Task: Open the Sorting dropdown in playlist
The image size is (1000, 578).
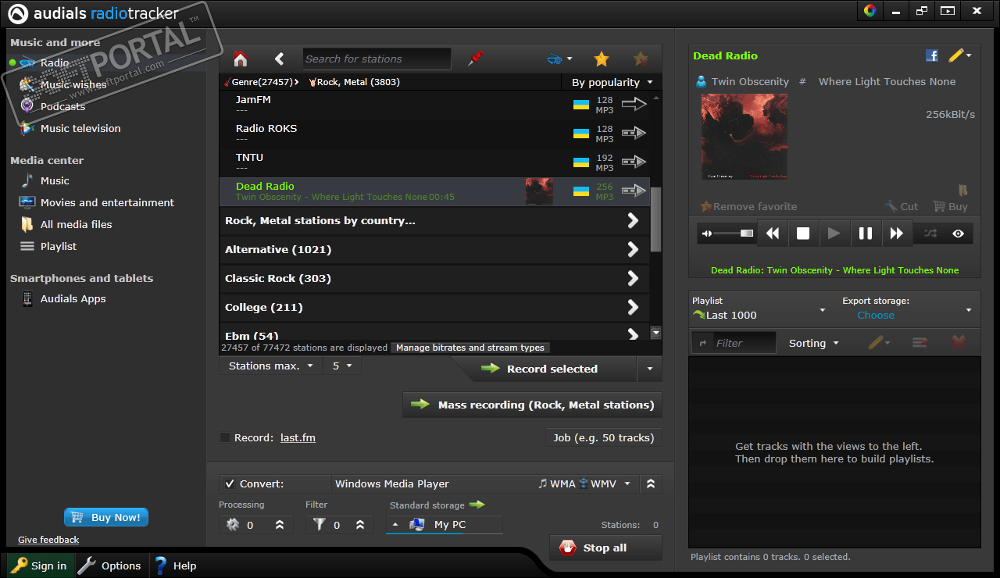Action: coord(813,343)
